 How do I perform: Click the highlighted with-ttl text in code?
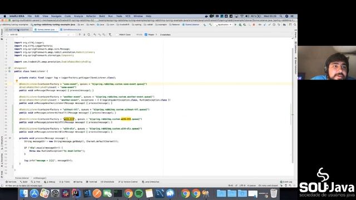pos(69,119)
